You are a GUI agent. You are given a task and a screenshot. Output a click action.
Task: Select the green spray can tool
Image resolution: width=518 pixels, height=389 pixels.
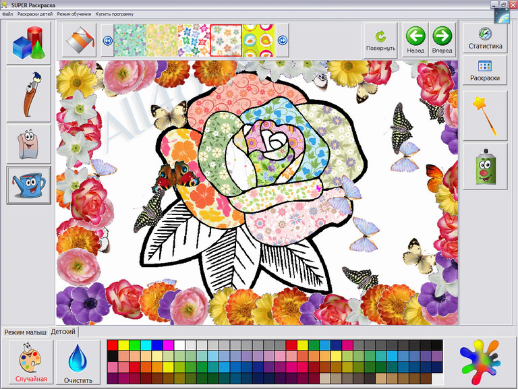pos(485,167)
